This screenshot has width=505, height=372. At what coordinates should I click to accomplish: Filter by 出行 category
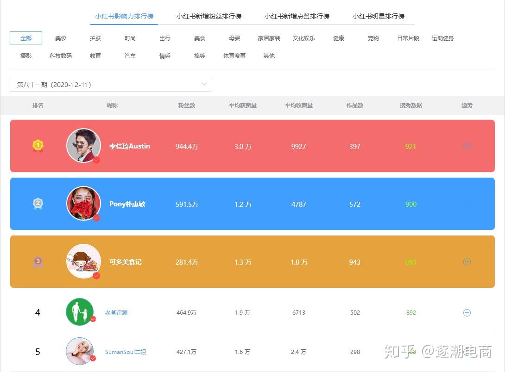[165, 38]
